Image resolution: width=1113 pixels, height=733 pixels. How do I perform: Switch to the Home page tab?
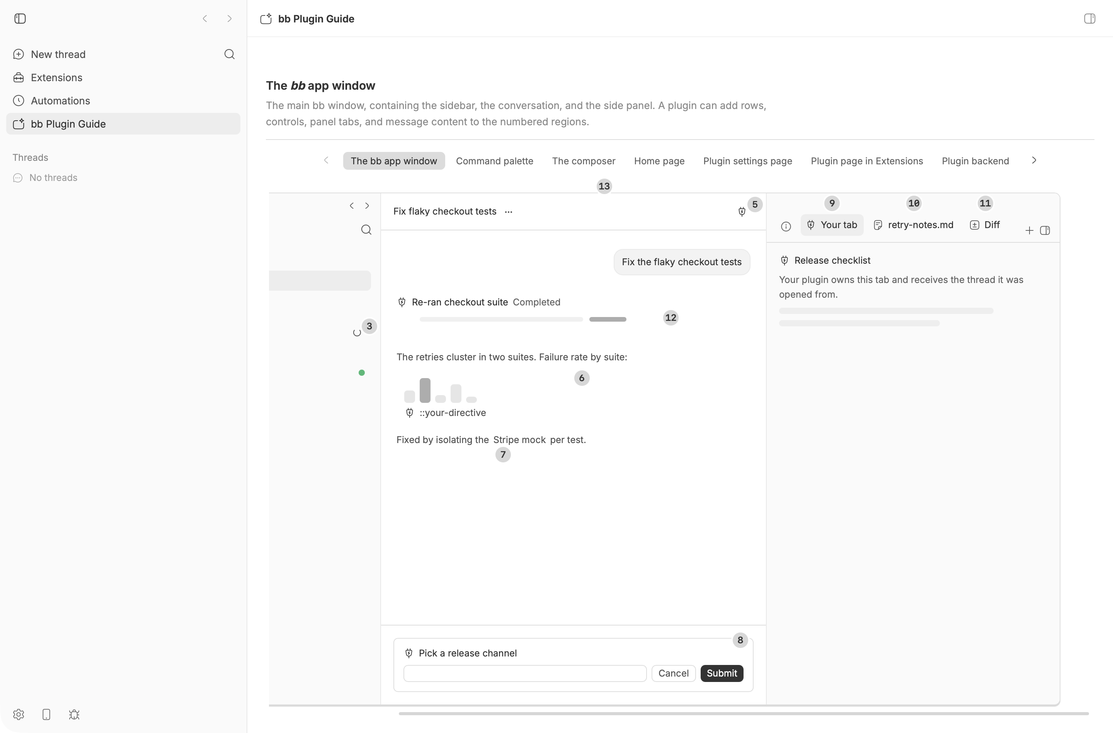point(659,161)
